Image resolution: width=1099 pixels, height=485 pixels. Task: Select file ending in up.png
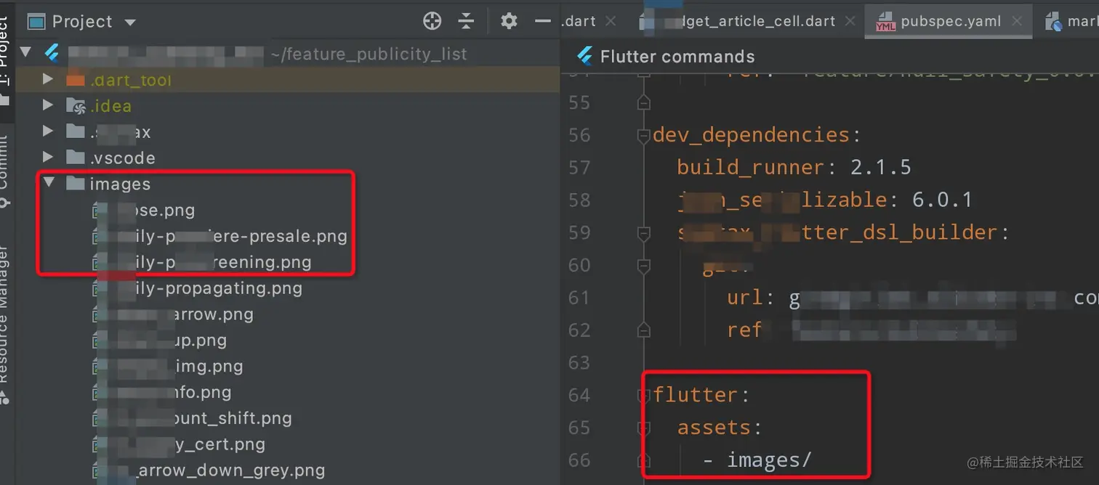pos(160,341)
